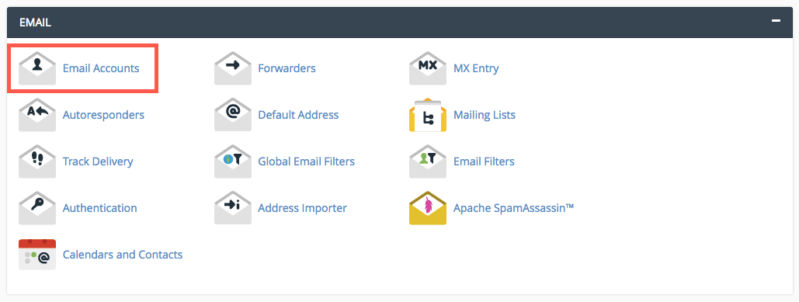Select the Address Importer icon

pyautogui.click(x=233, y=208)
